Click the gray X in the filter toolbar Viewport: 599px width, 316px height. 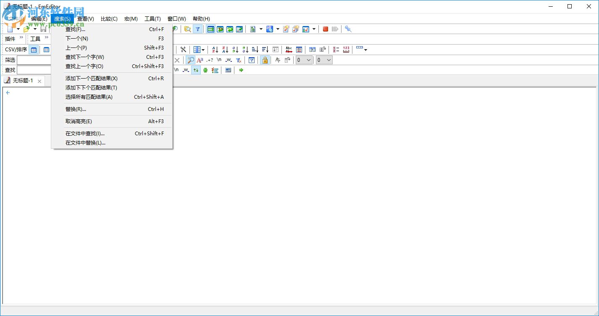[x=177, y=60]
